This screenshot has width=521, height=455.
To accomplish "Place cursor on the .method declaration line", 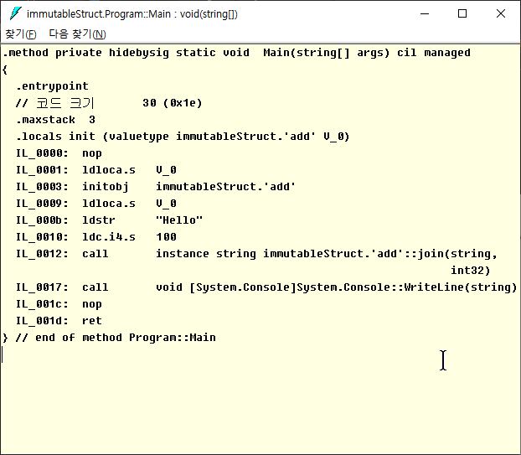I will click(236, 53).
